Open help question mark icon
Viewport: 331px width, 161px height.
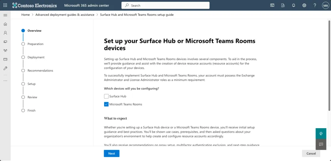(x=315, y=5)
